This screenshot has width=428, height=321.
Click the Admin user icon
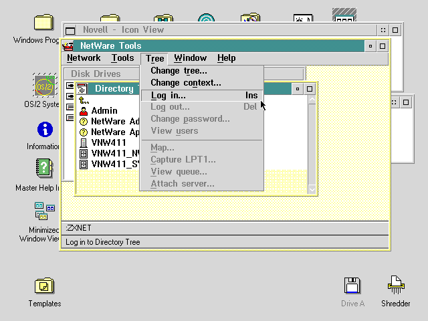click(84, 111)
